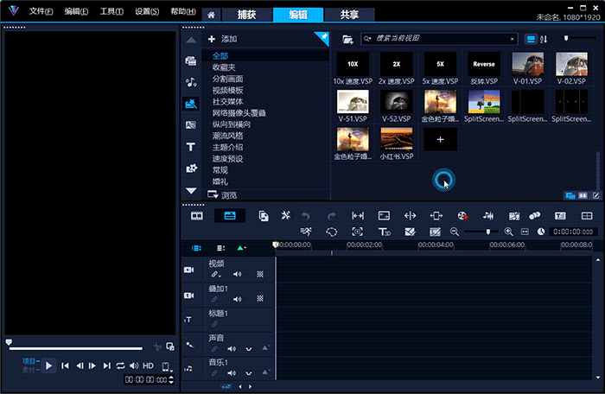
Task: Mute the 视频 track audio
Action: click(235, 274)
